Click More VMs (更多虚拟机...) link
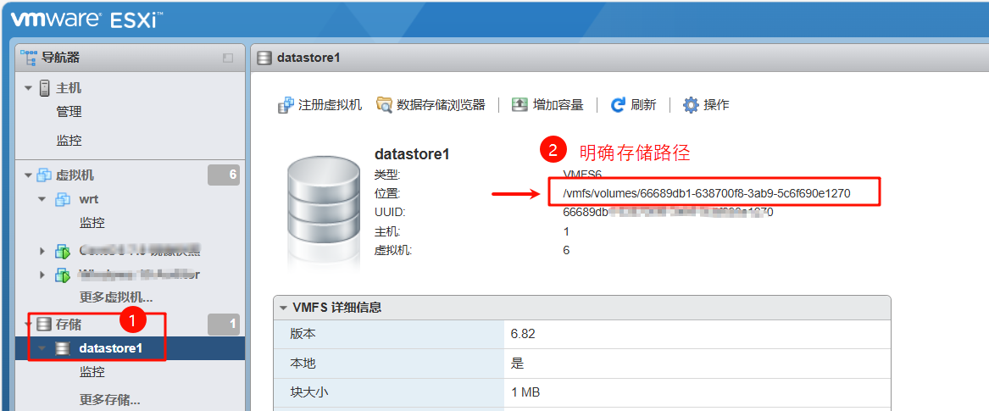 coord(115,297)
